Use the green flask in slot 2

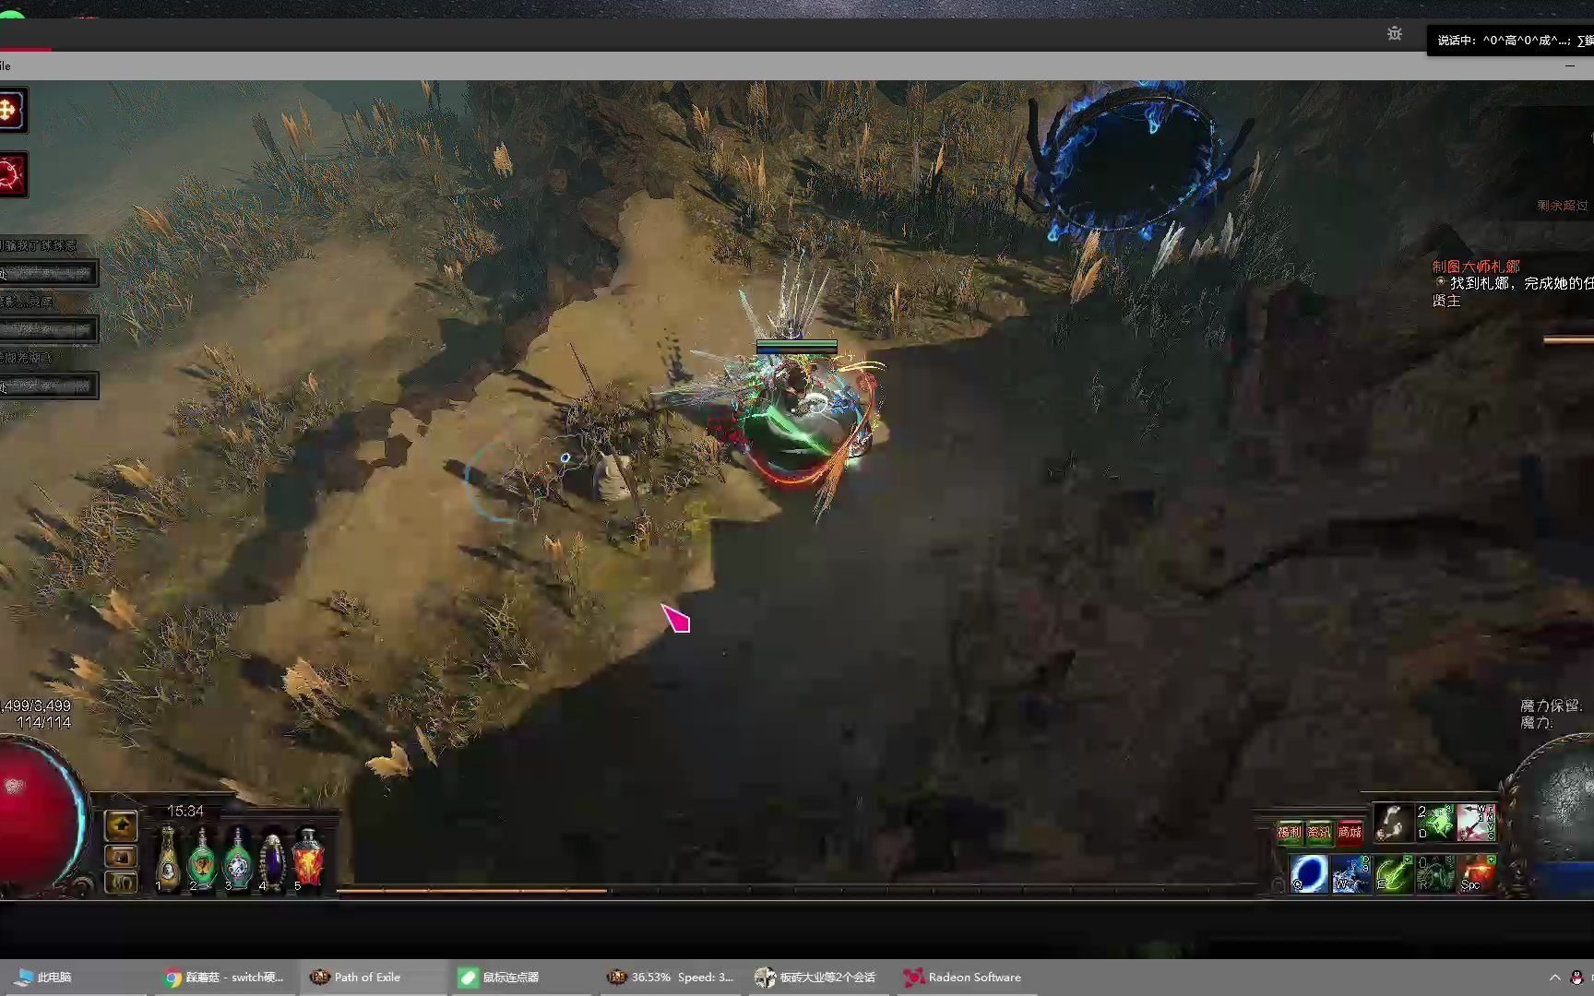pos(202,858)
